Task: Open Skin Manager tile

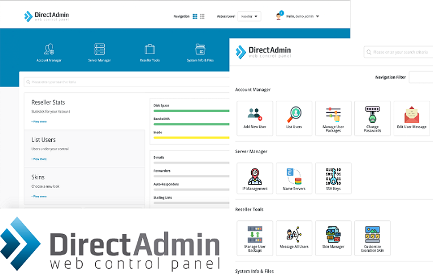Action: click(x=333, y=238)
